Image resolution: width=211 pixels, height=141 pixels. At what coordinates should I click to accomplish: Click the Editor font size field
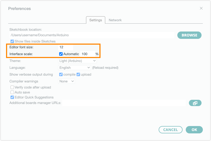pos(66,47)
